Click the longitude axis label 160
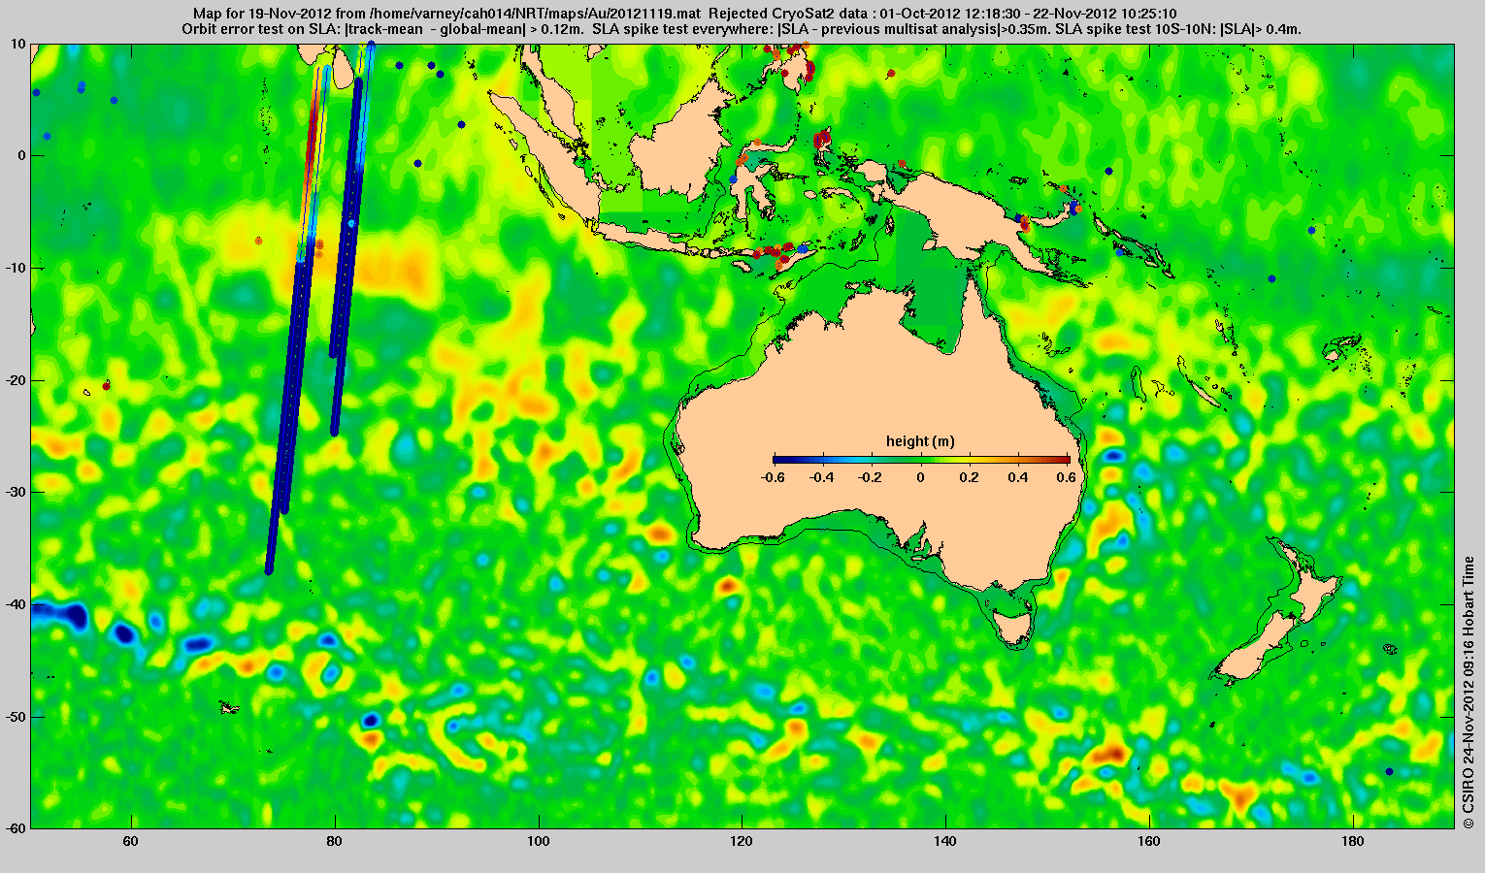 tap(1149, 842)
